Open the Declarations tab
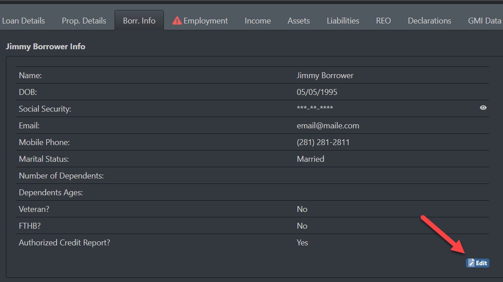This screenshot has height=282, width=503. [429, 21]
